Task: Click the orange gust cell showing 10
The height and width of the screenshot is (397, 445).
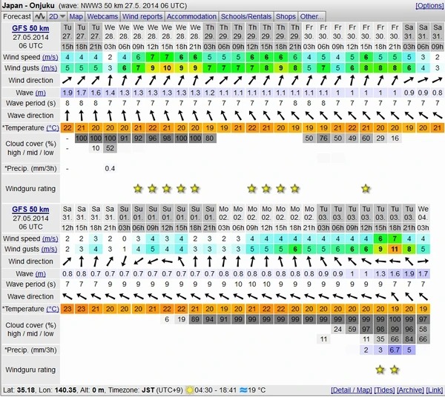Action: tap(167, 68)
